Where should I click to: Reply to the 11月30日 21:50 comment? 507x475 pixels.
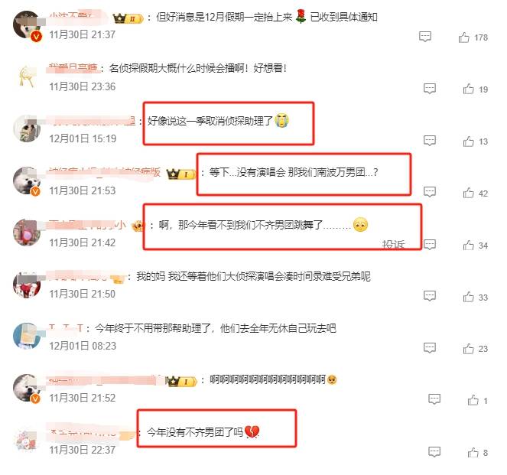point(430,295)
